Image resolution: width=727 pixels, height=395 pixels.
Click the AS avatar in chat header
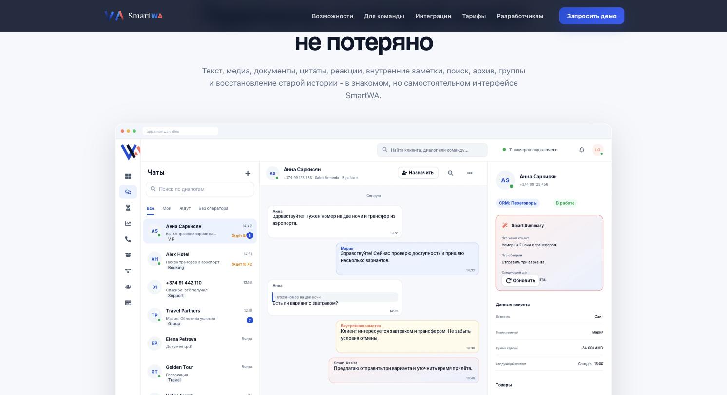(x=273, y=173)
